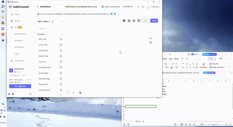Add the Close Tab node
The image size is (233, 127).
coord(61,45)
